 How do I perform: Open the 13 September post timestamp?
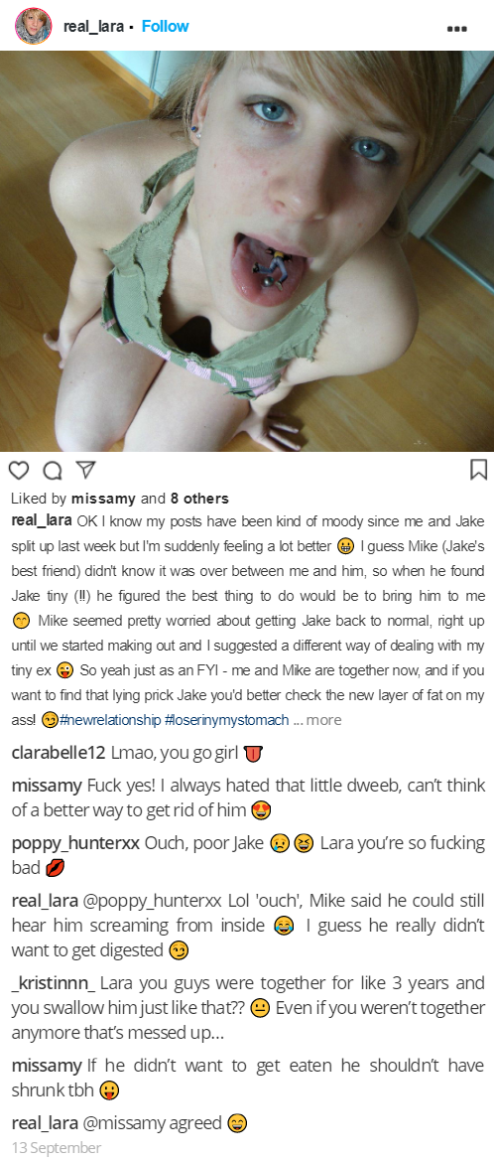coord(57,1147)
